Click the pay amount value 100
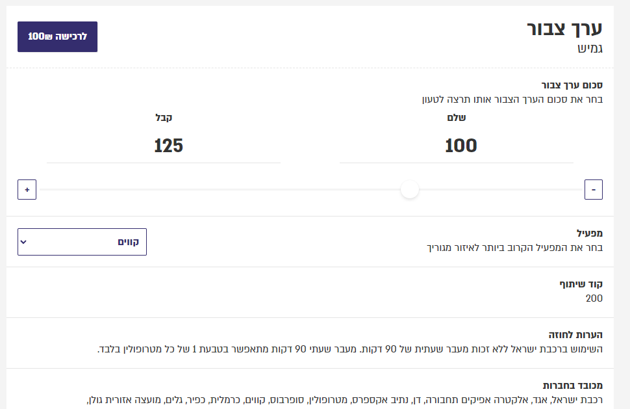The image size is (630, 409). pos(460,146)
